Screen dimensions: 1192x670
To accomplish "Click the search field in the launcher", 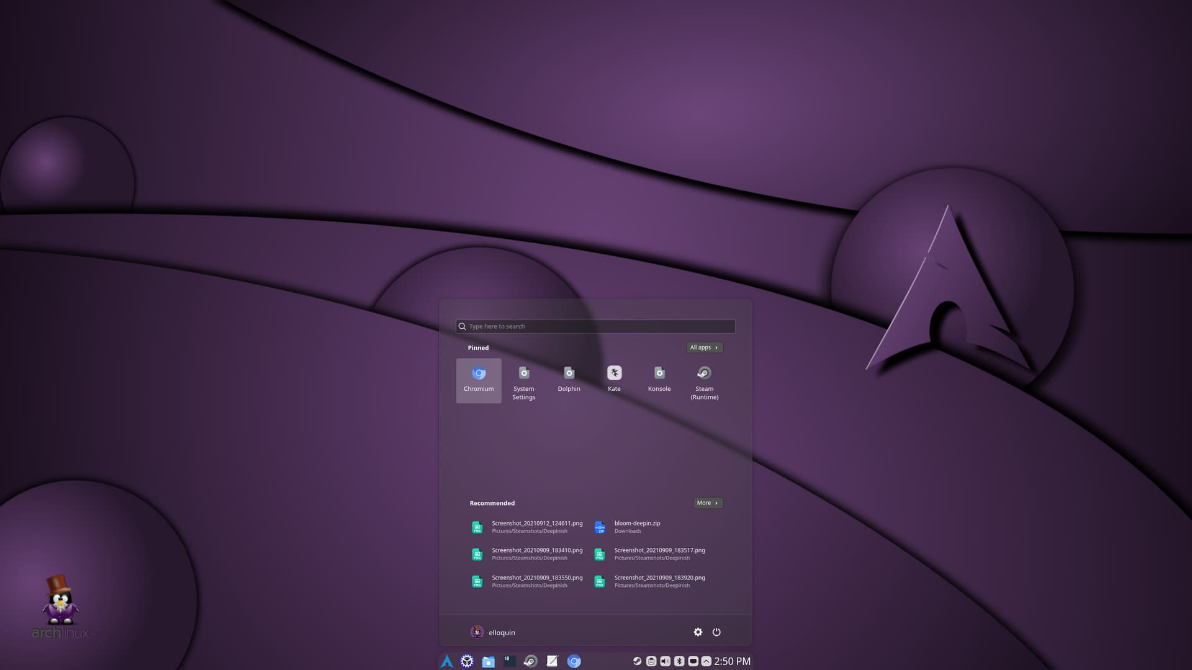I will pos(595,326).
